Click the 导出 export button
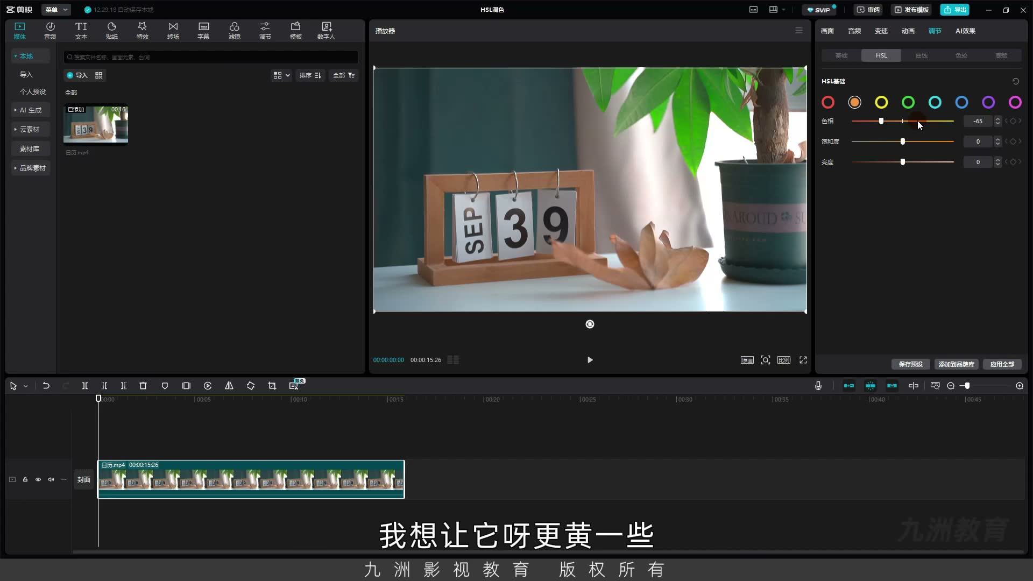The width and height of the screenshot is (1033, 581). click(955, 10)
